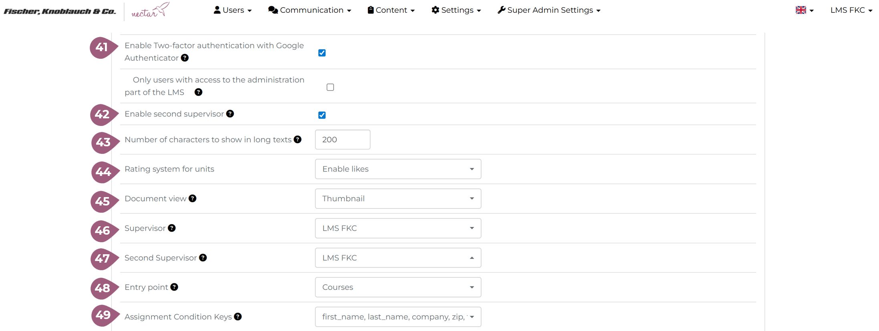Open help tooltip for long texts characters
This screenshot has width=879, height=331.
point(298,140)
